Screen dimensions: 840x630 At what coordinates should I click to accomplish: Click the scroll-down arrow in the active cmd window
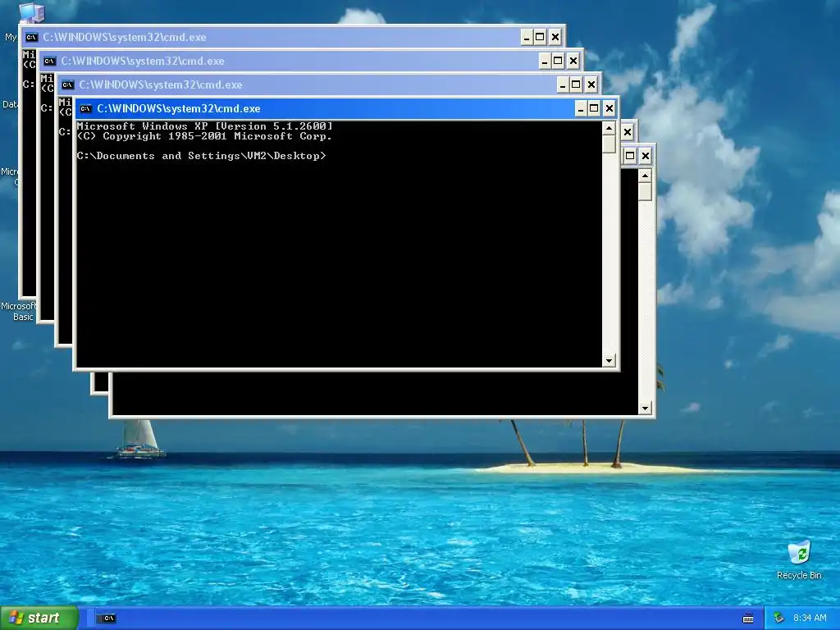tap(609, 361)
